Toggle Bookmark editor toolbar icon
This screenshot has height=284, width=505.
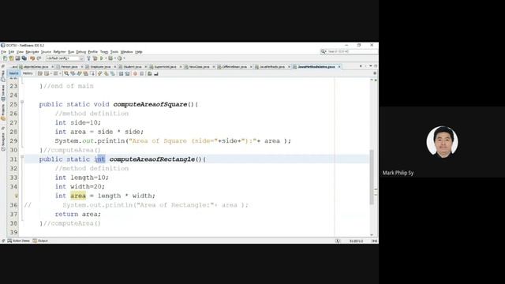pos(112,73)
